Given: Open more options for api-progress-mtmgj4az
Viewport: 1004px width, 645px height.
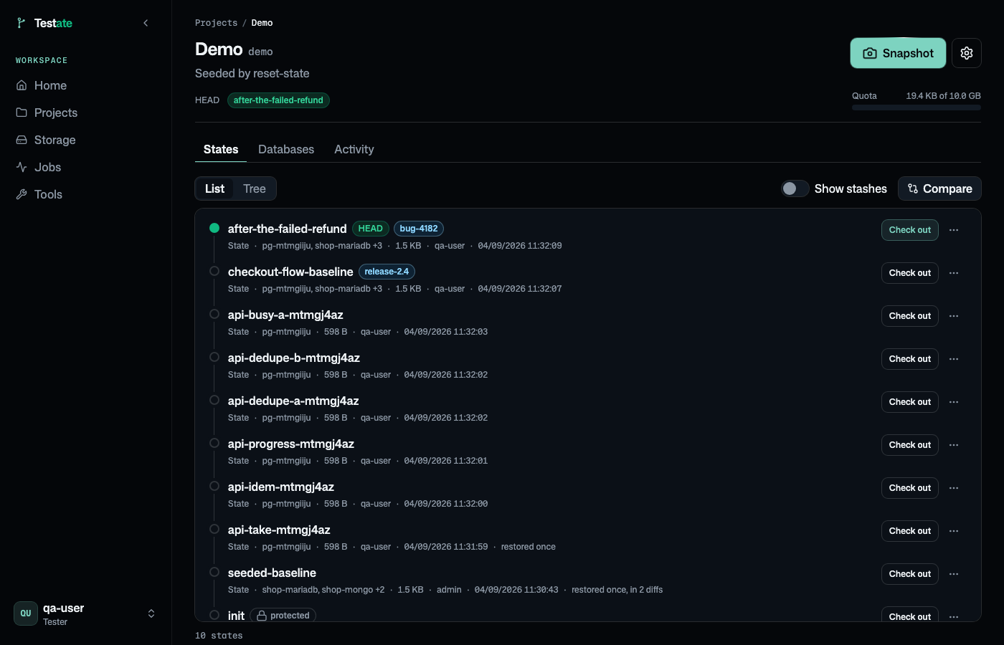Looking at the screenshot, I should point(954,445).
